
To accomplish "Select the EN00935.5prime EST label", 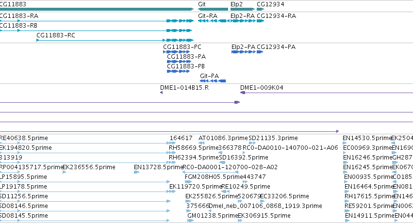I will [x=368, y=177].
